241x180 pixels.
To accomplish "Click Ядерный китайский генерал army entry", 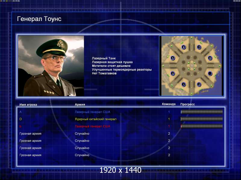I will (95, 119).
